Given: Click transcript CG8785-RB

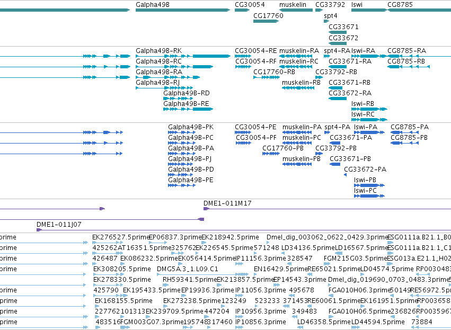Looking at the screenshot, I should (x=406, y=61).
